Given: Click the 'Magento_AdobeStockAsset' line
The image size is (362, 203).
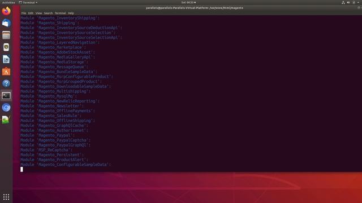Looking at the screenshot, I should pos(58,52).
